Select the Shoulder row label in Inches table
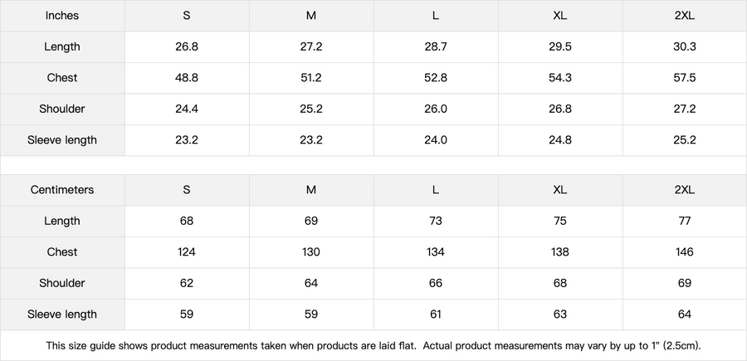 [x=62, y=109]
